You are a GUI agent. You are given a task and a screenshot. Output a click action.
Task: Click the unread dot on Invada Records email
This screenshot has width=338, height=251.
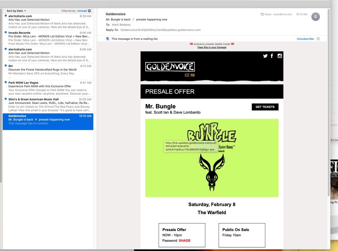pyautogui.click(x=6, y=33)
